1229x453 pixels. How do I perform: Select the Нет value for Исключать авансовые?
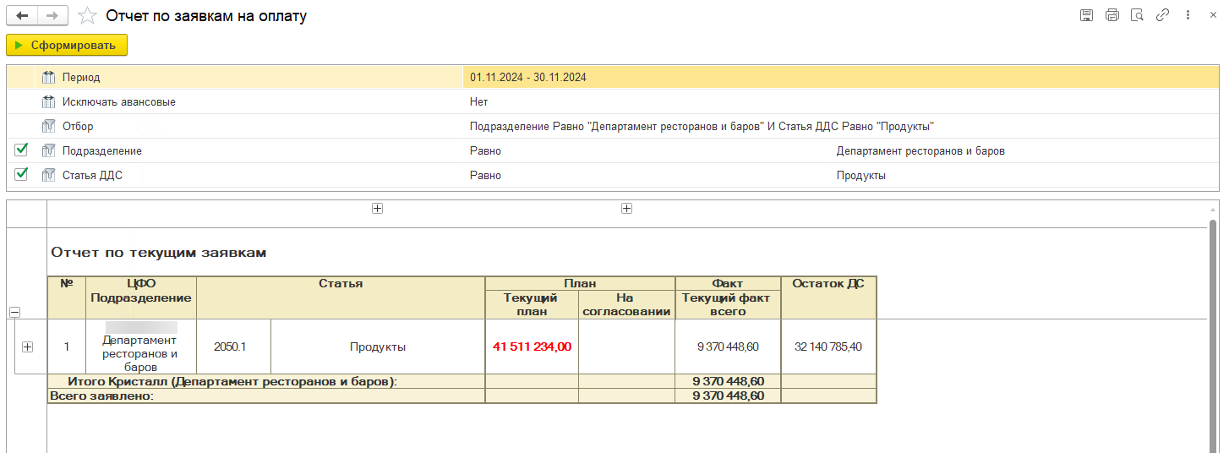point(478,101)
